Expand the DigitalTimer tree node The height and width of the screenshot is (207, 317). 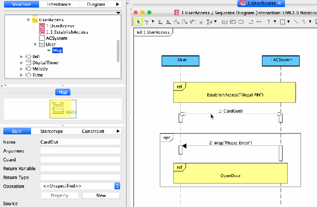(x=21, y=63)
